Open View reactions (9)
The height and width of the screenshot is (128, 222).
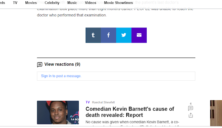[62, 64]
